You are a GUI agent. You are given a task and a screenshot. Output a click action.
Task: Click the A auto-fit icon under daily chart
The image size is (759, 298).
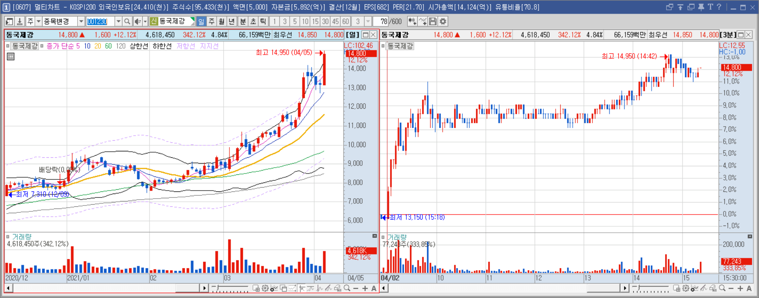tap(374, 289)
